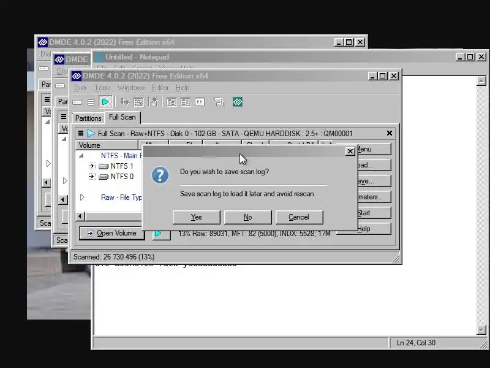Click the Help button in Full Scan panel
Image resolution: width=490 pixels, height=368 pixels.
pyautogui.click(x=374, y=229)
